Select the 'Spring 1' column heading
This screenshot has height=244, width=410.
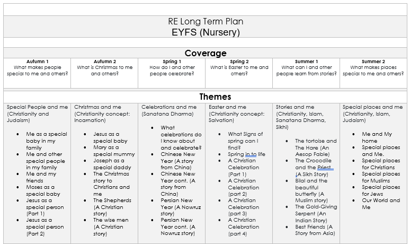coord(172,62)
